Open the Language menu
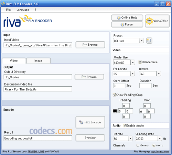 click(23, 10)
